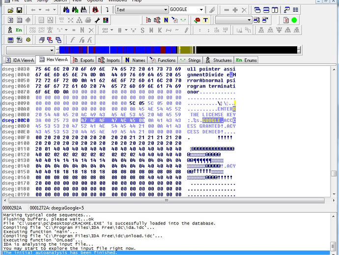Open the disassembly view toolbar icon

click(x=10, y=20)
